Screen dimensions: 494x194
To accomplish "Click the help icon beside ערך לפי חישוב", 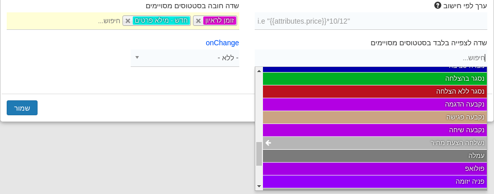I will [x=437, y=5].
